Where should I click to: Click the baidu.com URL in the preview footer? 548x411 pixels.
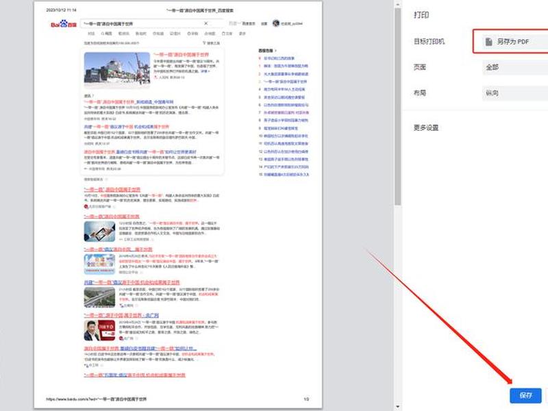(x=97, y=399)
